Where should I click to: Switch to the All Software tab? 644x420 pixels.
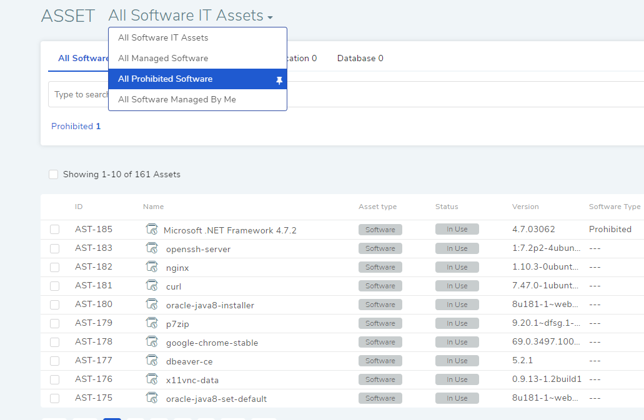pos(83,58)
